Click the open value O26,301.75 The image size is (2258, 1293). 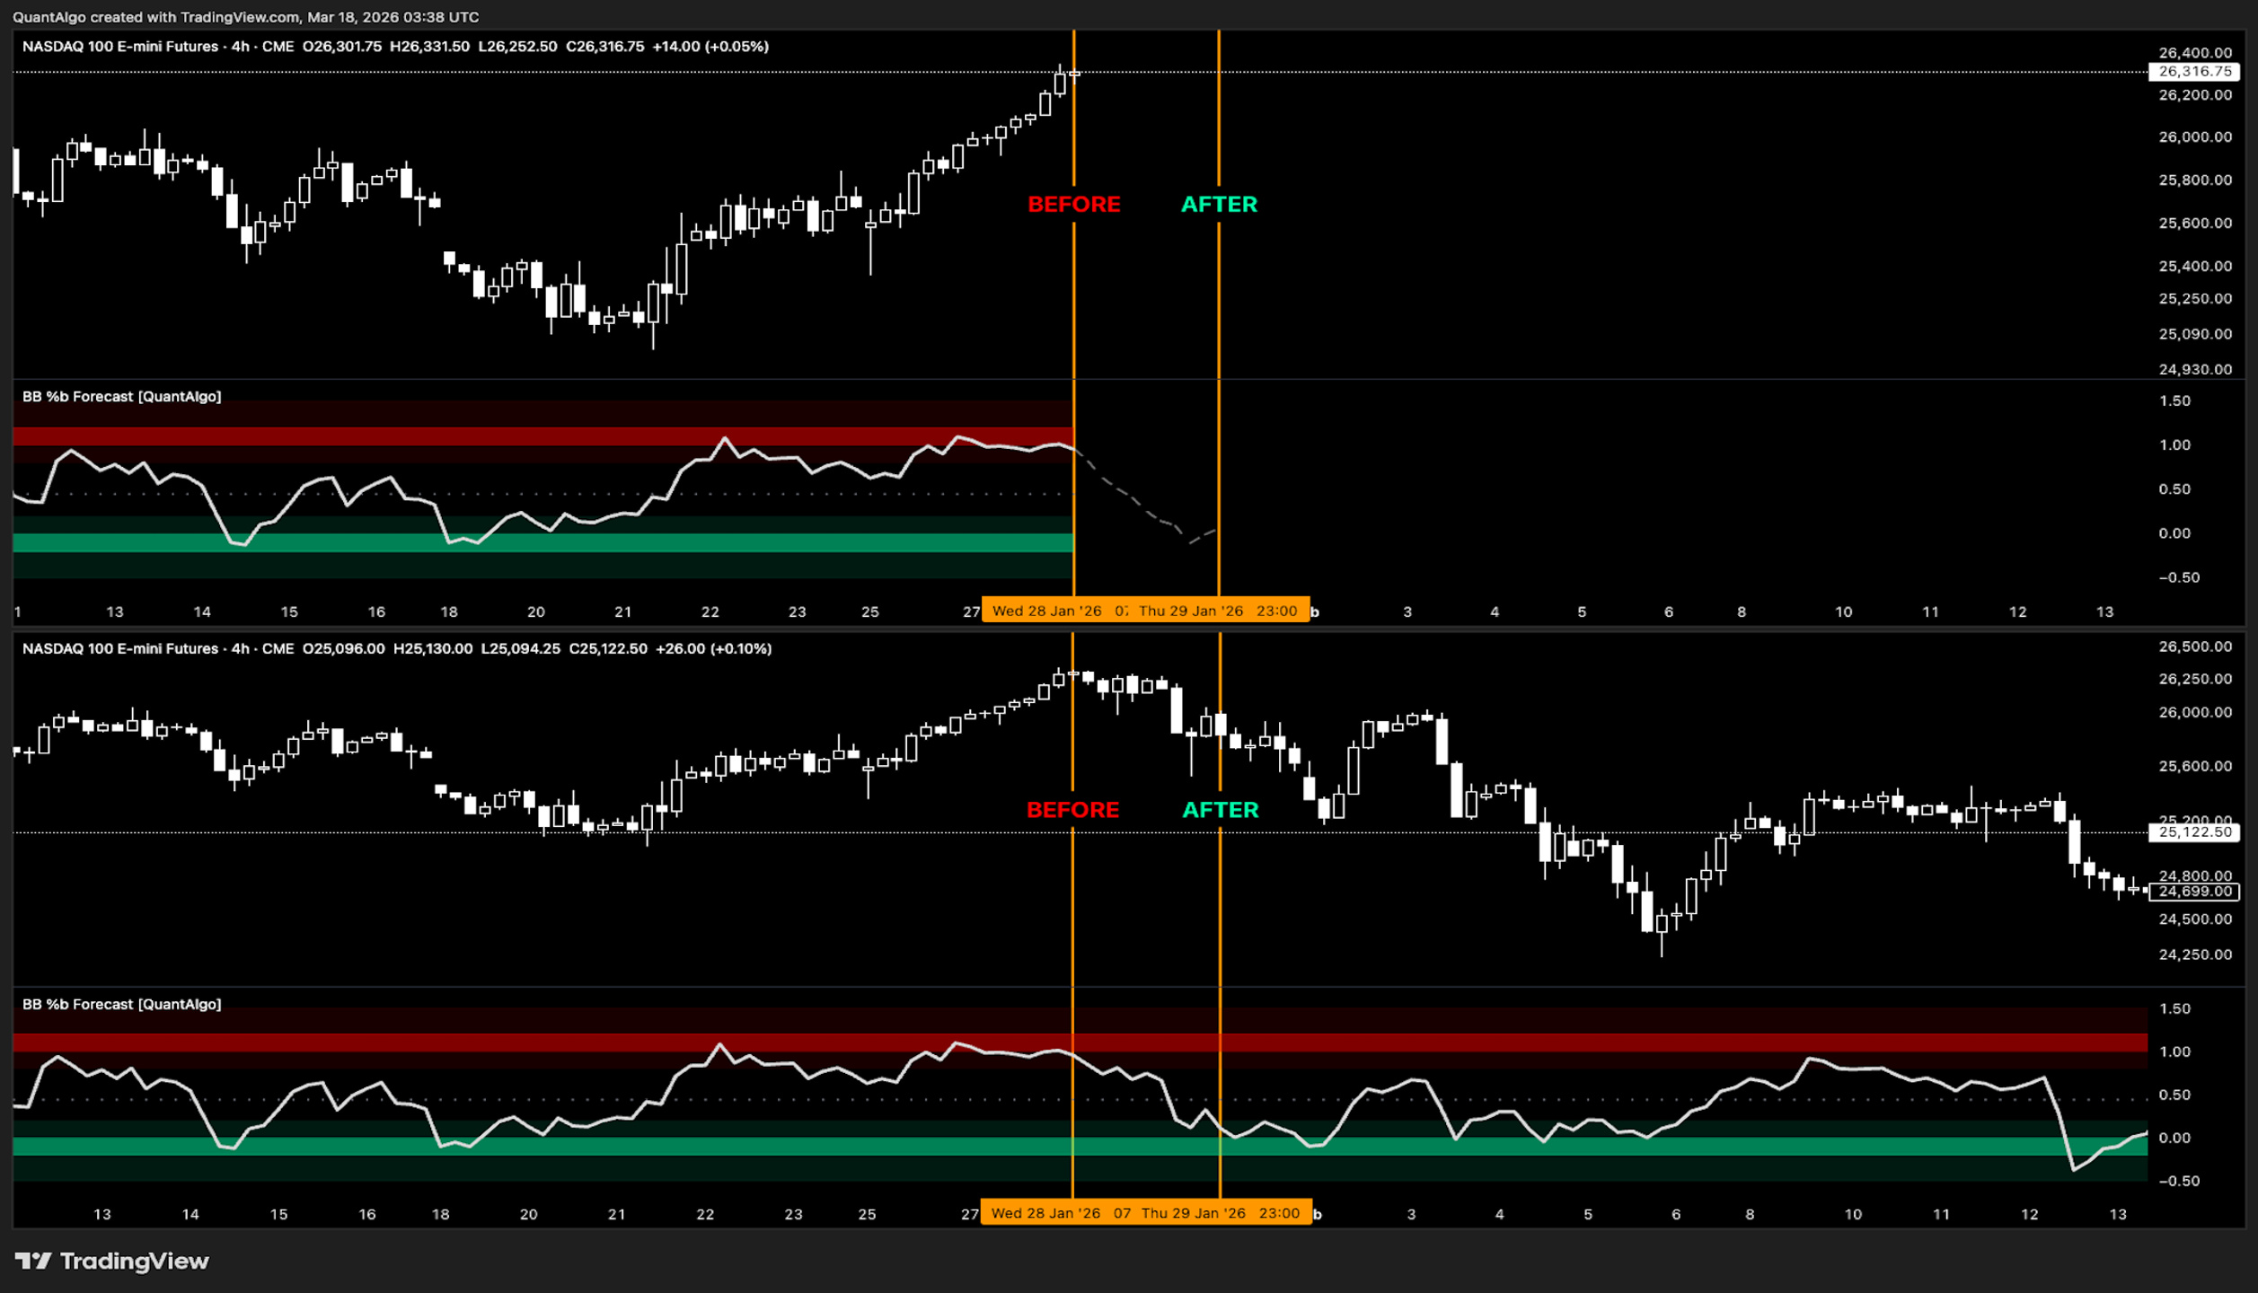click(x=342, y=47)
